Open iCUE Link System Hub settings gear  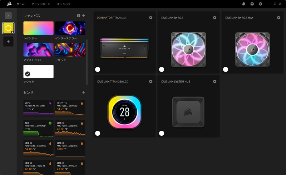(215, 81)
